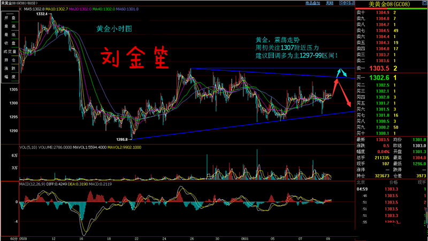Click the 昨结 1303.0 value
This screenshot has width=428, height=241.
(x=419, y=146)
